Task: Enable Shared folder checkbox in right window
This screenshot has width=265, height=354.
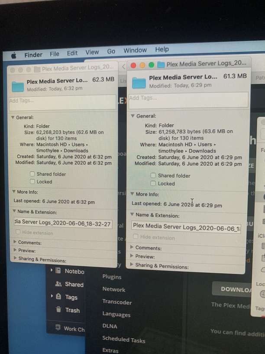Action: [x=153, y=175]
